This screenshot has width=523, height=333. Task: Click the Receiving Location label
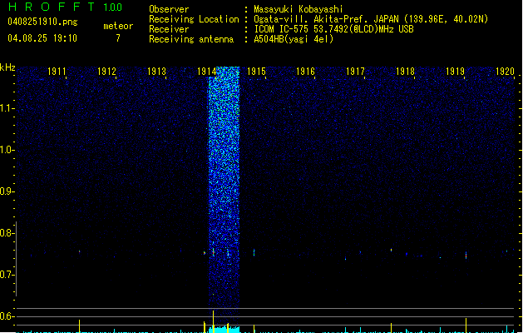tap(194, 19)
